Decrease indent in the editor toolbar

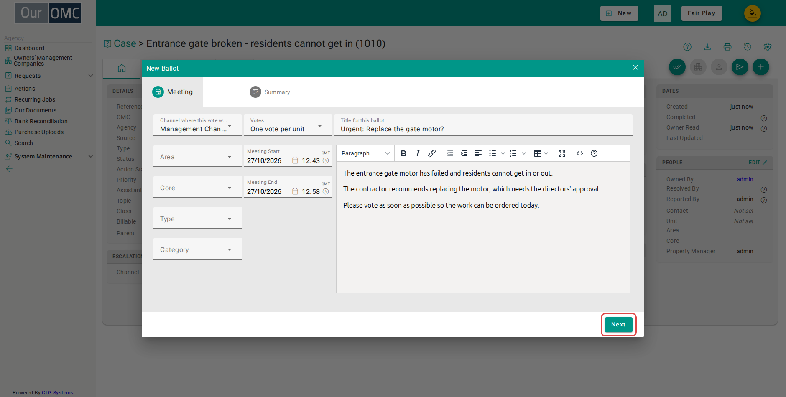pos(450,153)
